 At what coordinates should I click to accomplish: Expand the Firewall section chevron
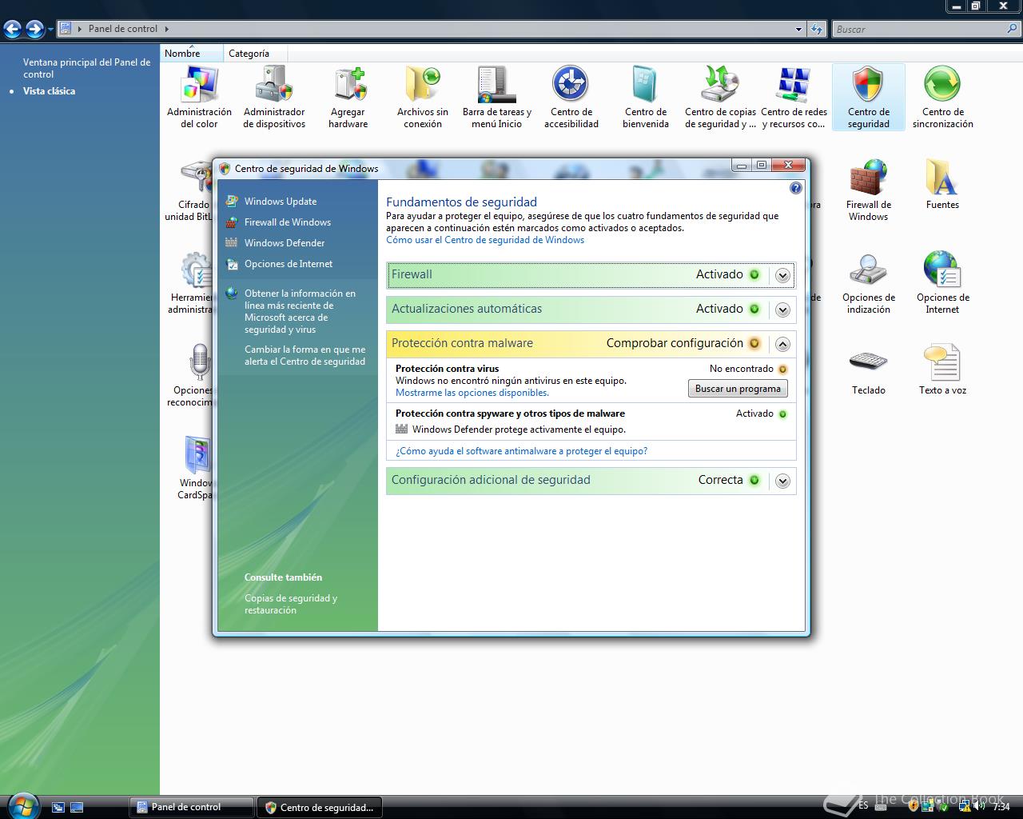point(782,275)
